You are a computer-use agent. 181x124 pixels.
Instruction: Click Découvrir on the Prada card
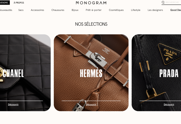coord(169,104)
